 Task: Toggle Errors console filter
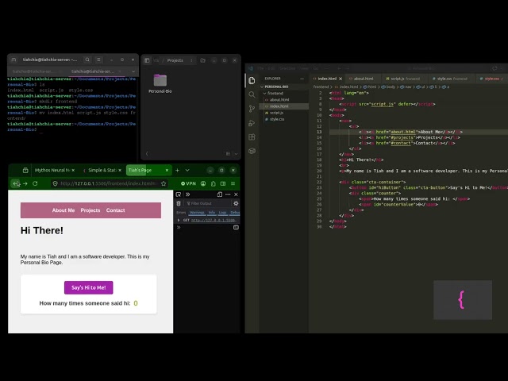click(x=181, y=213)
